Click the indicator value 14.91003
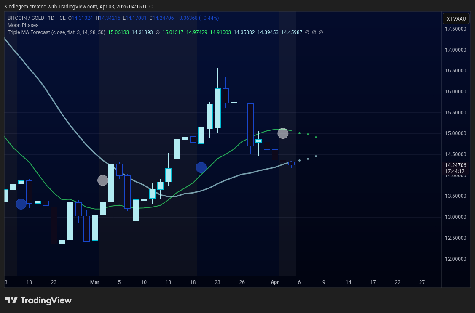 tap(220, 32)
